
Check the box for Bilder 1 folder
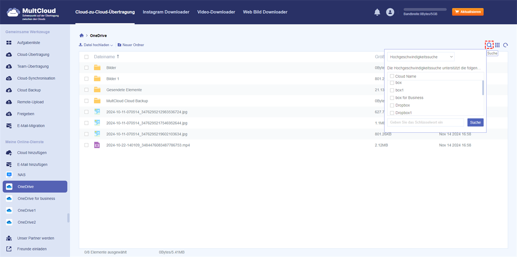(87, 79)
